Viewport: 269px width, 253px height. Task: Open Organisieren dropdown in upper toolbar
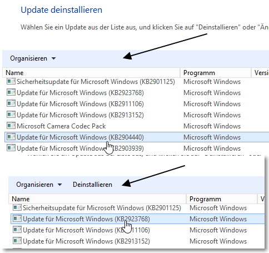coord(33,58)
